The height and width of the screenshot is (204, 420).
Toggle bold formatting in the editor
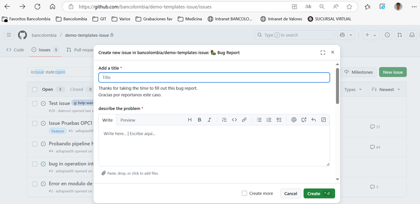click(x=199, y=120)
